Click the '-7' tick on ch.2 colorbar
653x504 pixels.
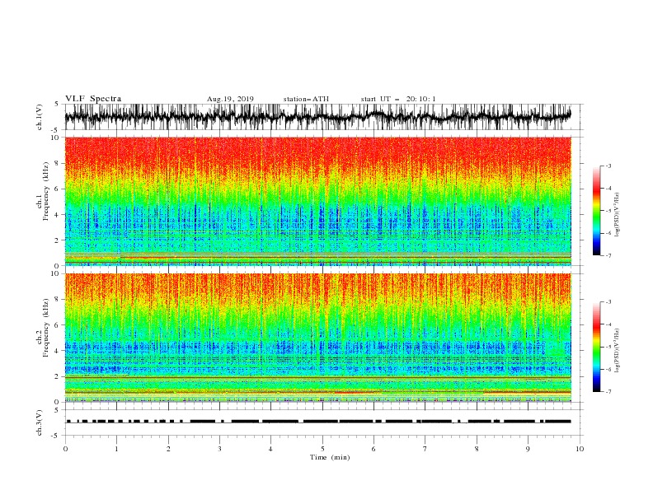608,392
